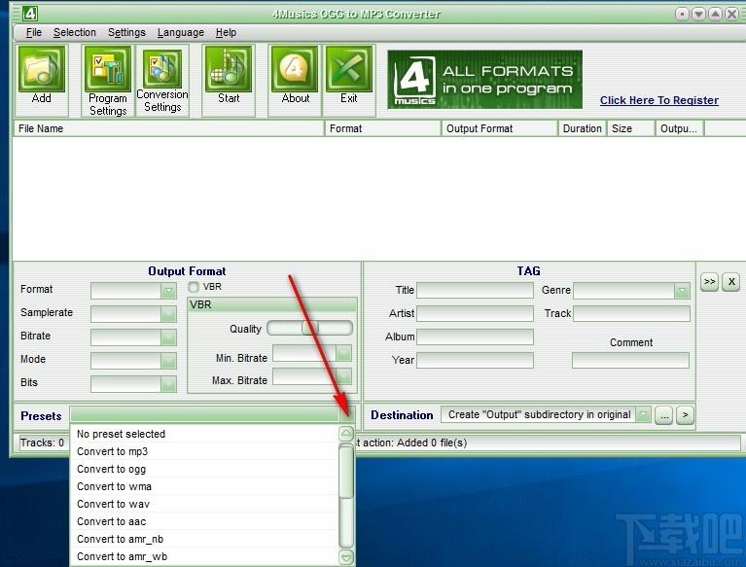Click the Outpu... column header

coord(680,128)
